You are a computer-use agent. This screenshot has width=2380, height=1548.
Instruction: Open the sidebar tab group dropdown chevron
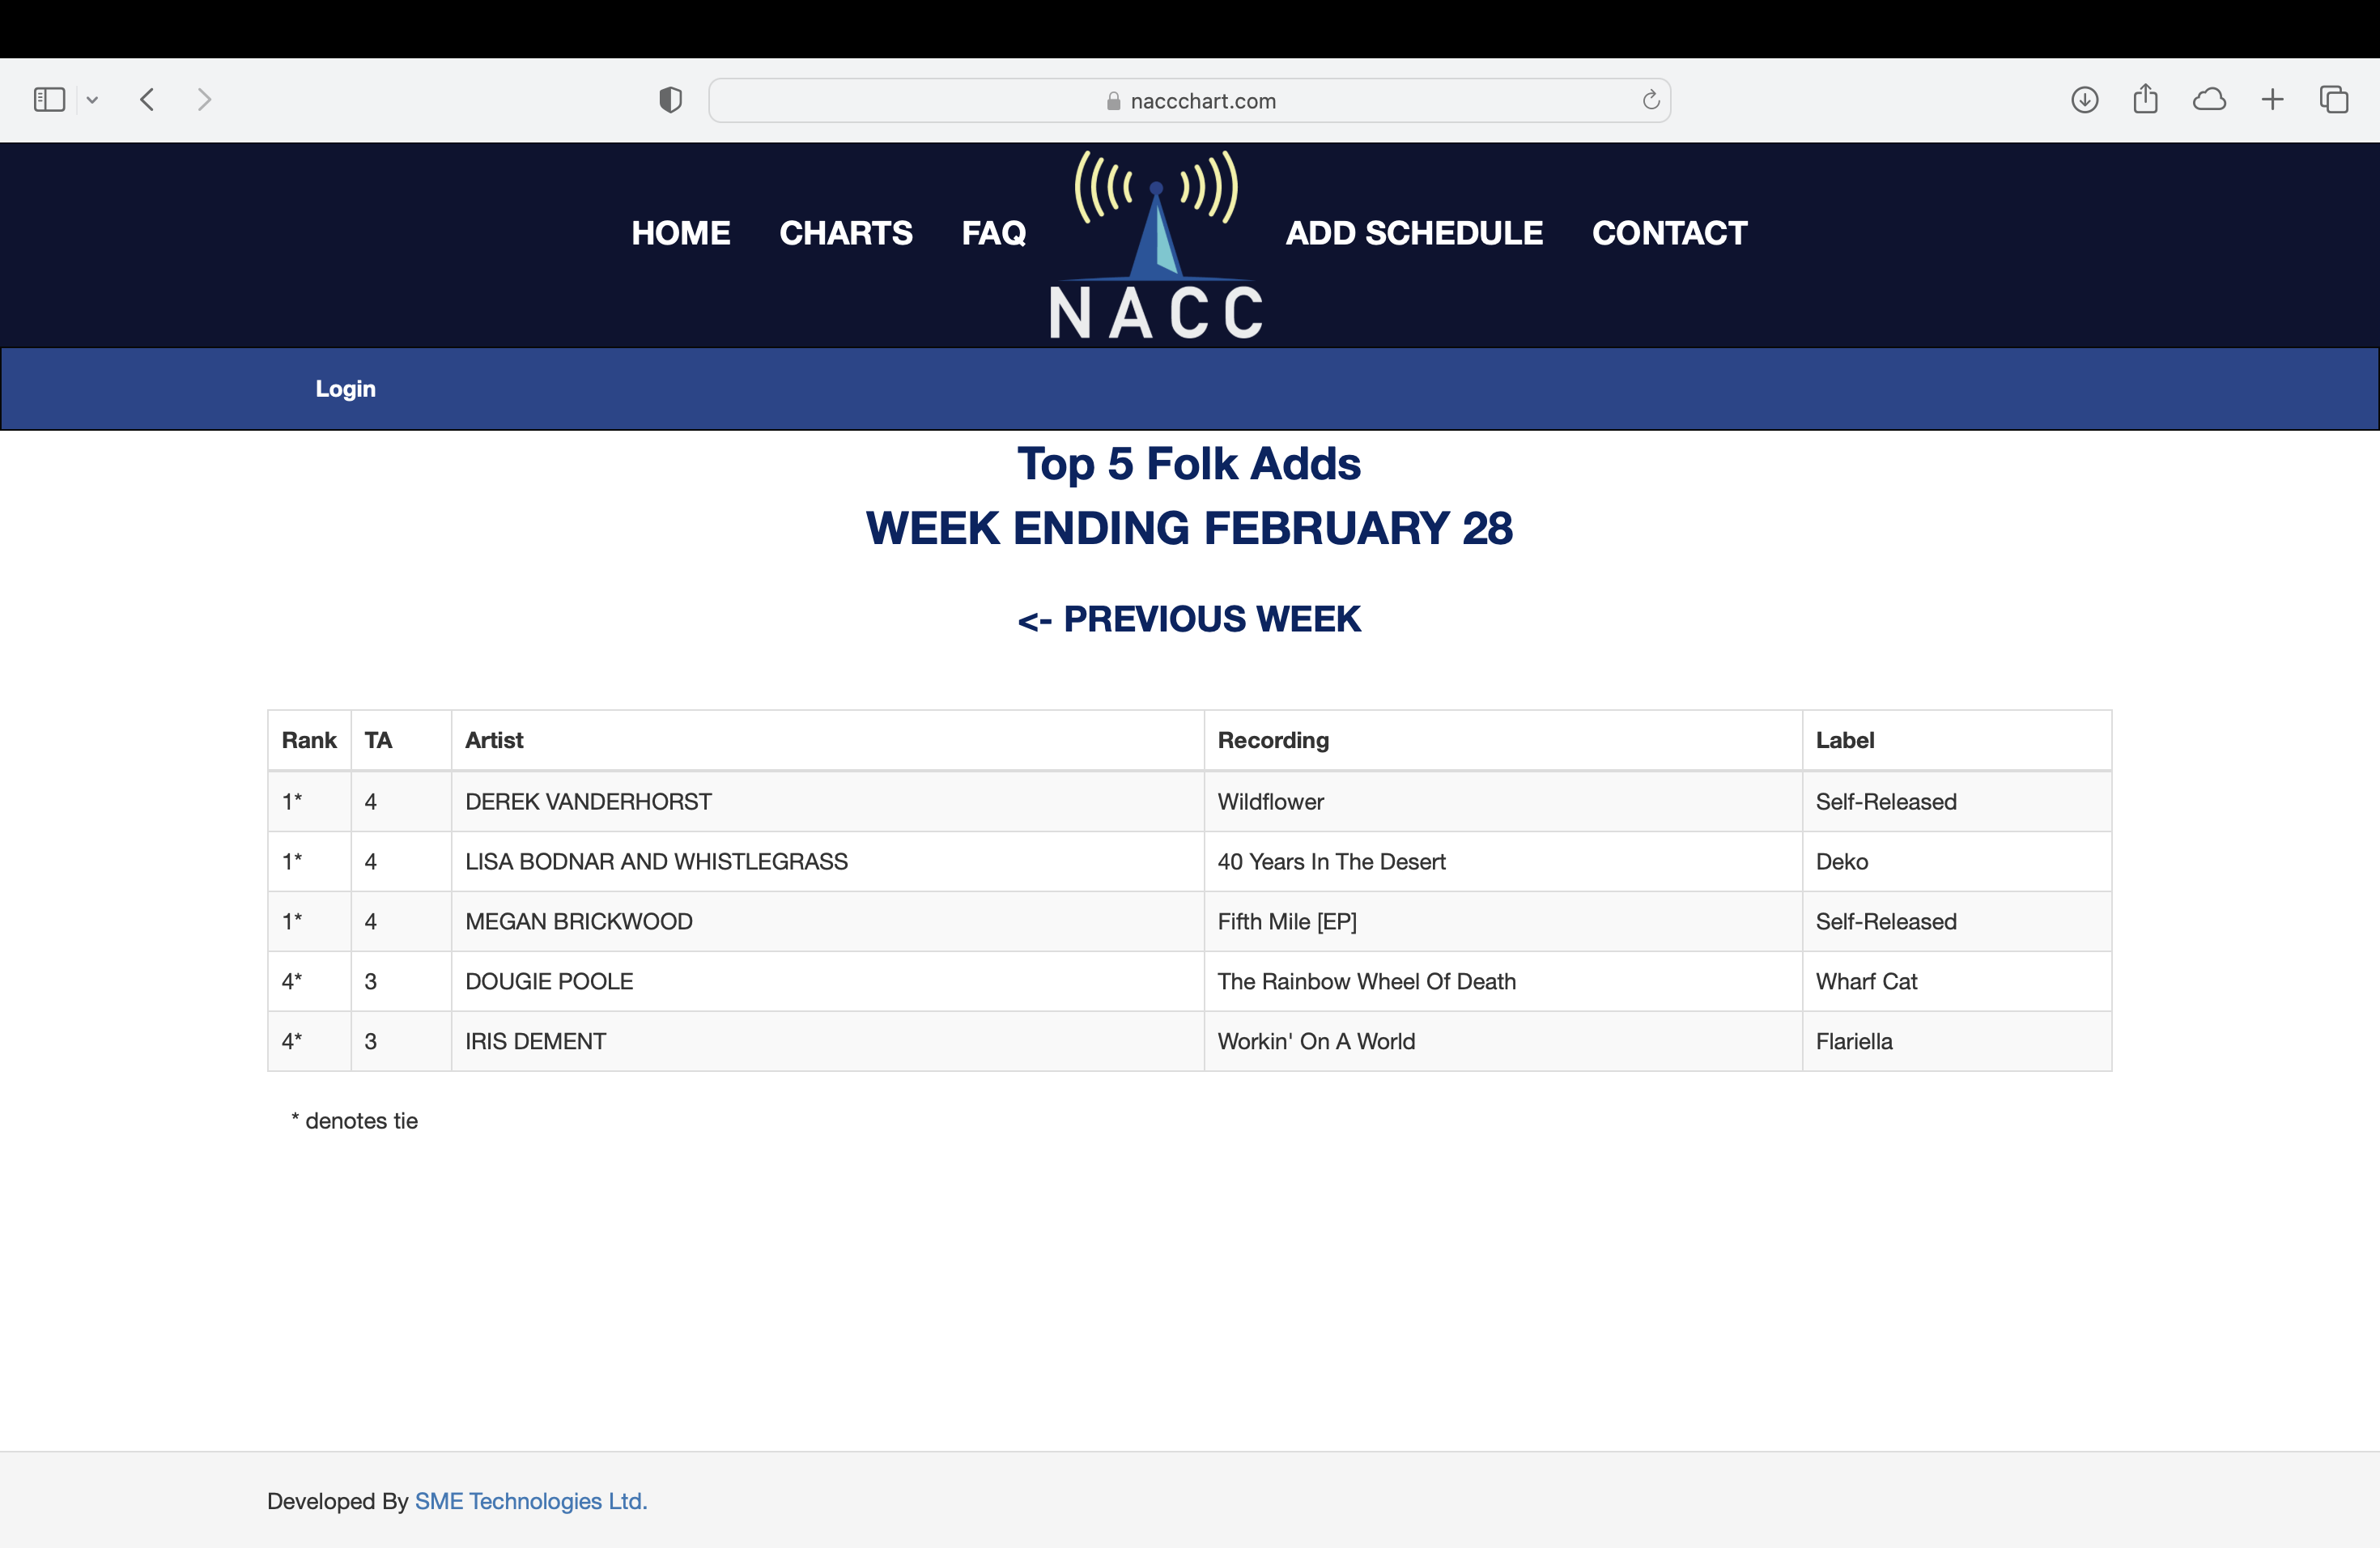92,100
